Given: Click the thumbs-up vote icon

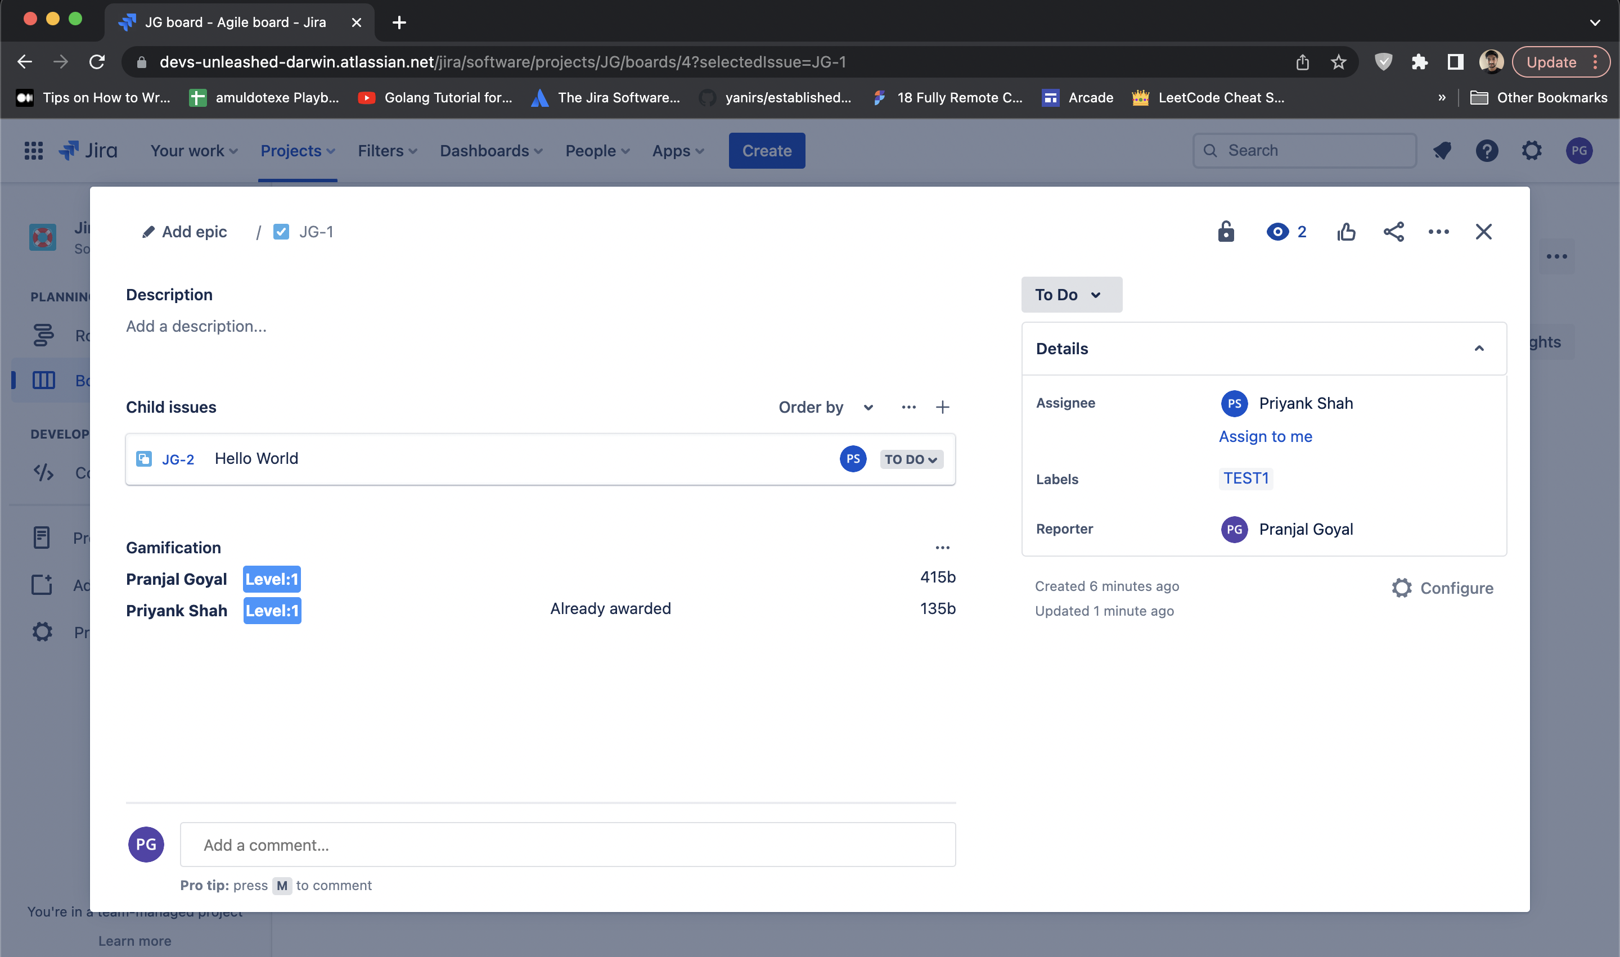Looking at the screenshot, I should pyautogui.click(x=1346, y=232).
